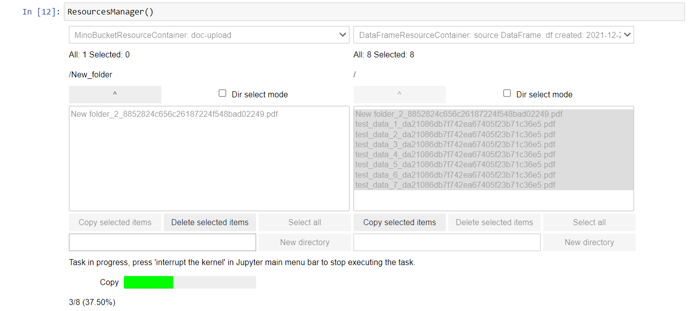688x311 pixels.
Task: Click New directory in the left panel
Action: click(305, 242)
